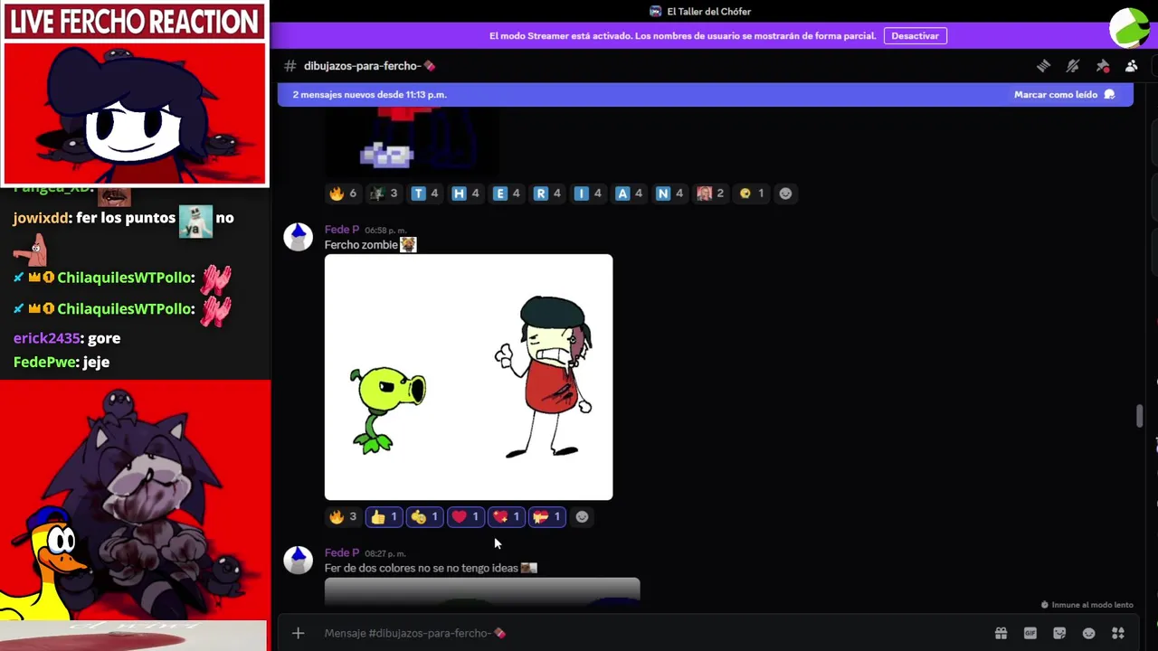Show the member list icon
This screenshot has height=651, width=1158.
(x=1131, y=66)
